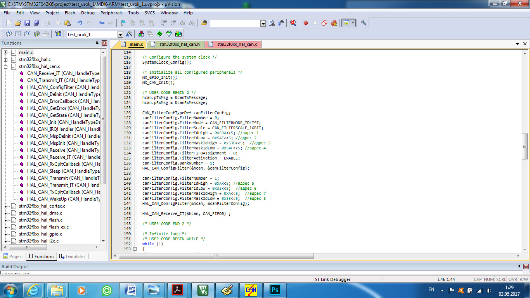The height and width of the screenshot is (298, 530).
Task: Click the Open file folder icon
Action: pyautogui.click(x=18, y=23)
